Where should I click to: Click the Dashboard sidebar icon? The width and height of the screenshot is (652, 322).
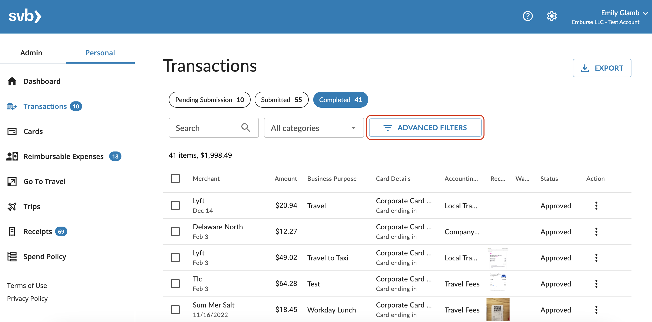pyautogui.click(x=11, y=81)
